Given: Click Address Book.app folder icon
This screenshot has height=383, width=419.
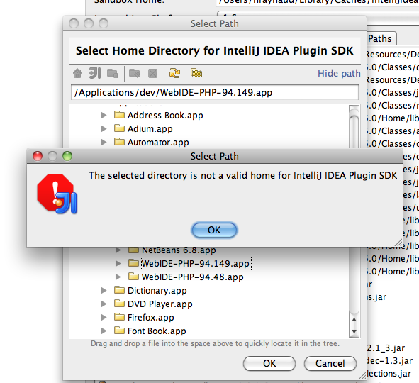Looking at the screenshot, I should [x=119, y=115].
